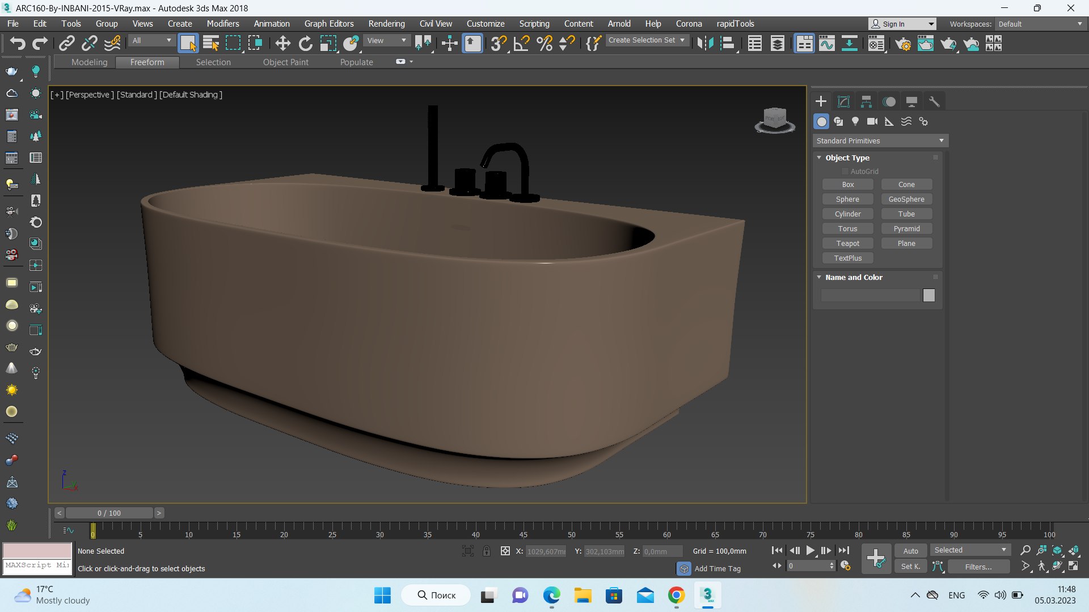Toggle the Selection Lock icon
The image size is (1089, 612).
point(487,551)
